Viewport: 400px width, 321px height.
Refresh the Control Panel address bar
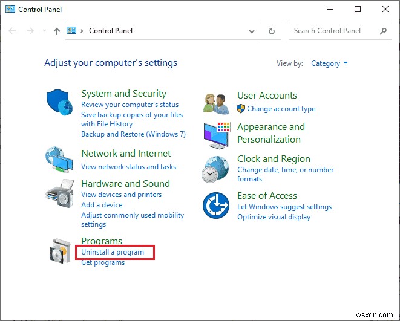coord(272,31)
